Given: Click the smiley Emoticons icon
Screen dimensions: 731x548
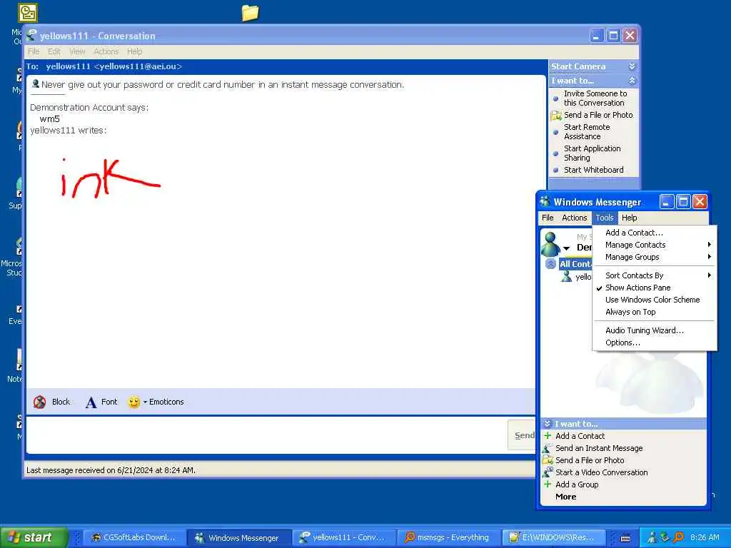Looking at the screenshot, I should click(x=133, y=402).
